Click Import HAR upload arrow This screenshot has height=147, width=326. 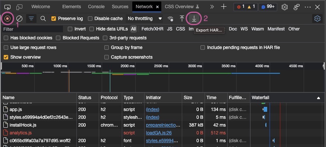[x=182, y=19]
